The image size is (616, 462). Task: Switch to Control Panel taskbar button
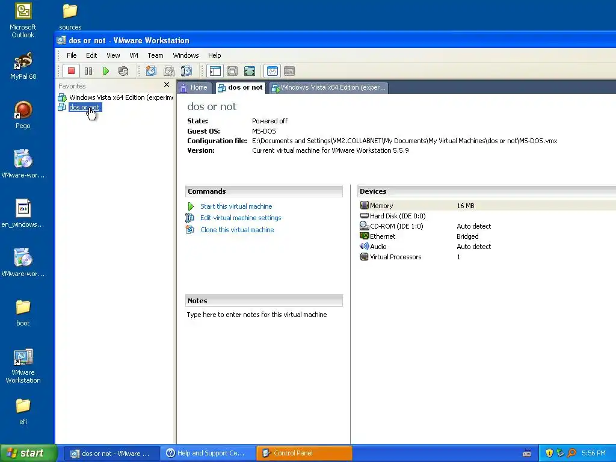[304, 453]
